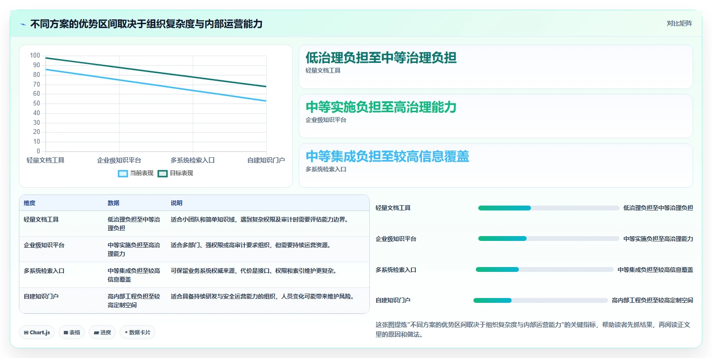Click the 自建知识门户 x-axis label on chart

[x=266, y=160]
